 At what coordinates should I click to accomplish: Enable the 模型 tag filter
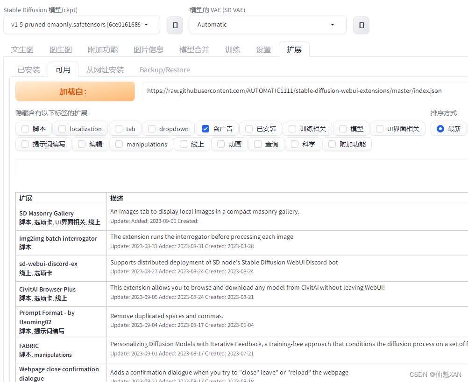pyautogui.click(x=343, y=129)
